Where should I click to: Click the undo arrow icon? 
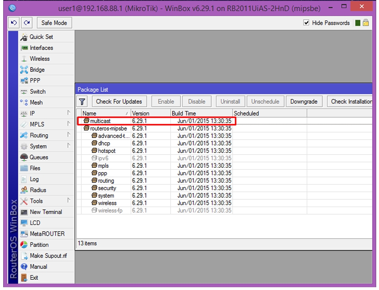pos(14,23)
